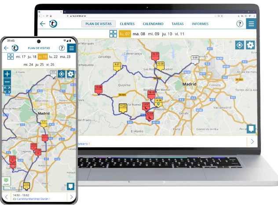
Task: Switch to grid view on phone
Action: tap(11, 57)
